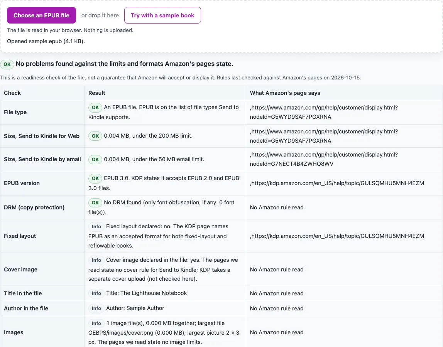
Task: Click the Choose an EPUB file button
Action: click(41, 15)
